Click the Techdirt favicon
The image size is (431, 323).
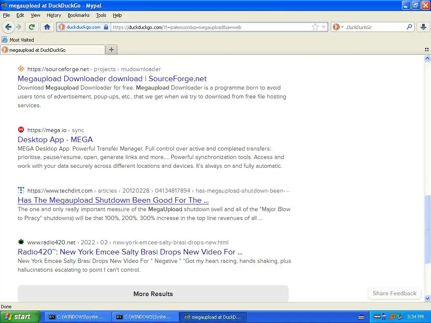coord(21,190)
